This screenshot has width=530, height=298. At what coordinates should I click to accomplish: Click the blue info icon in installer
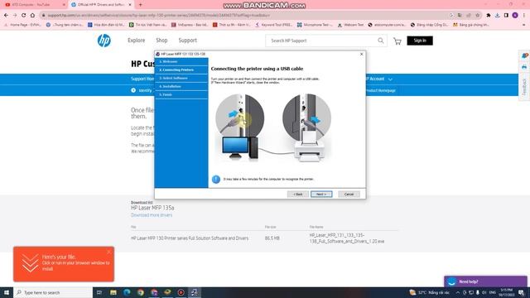(x=216, y=179)
